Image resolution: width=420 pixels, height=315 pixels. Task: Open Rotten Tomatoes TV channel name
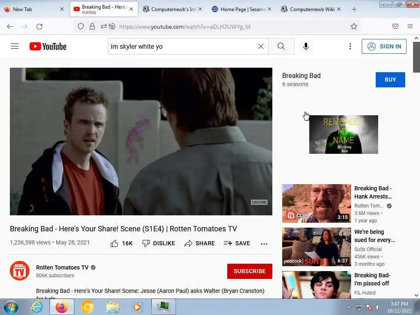pyautogui.click(x=62, y=267)
